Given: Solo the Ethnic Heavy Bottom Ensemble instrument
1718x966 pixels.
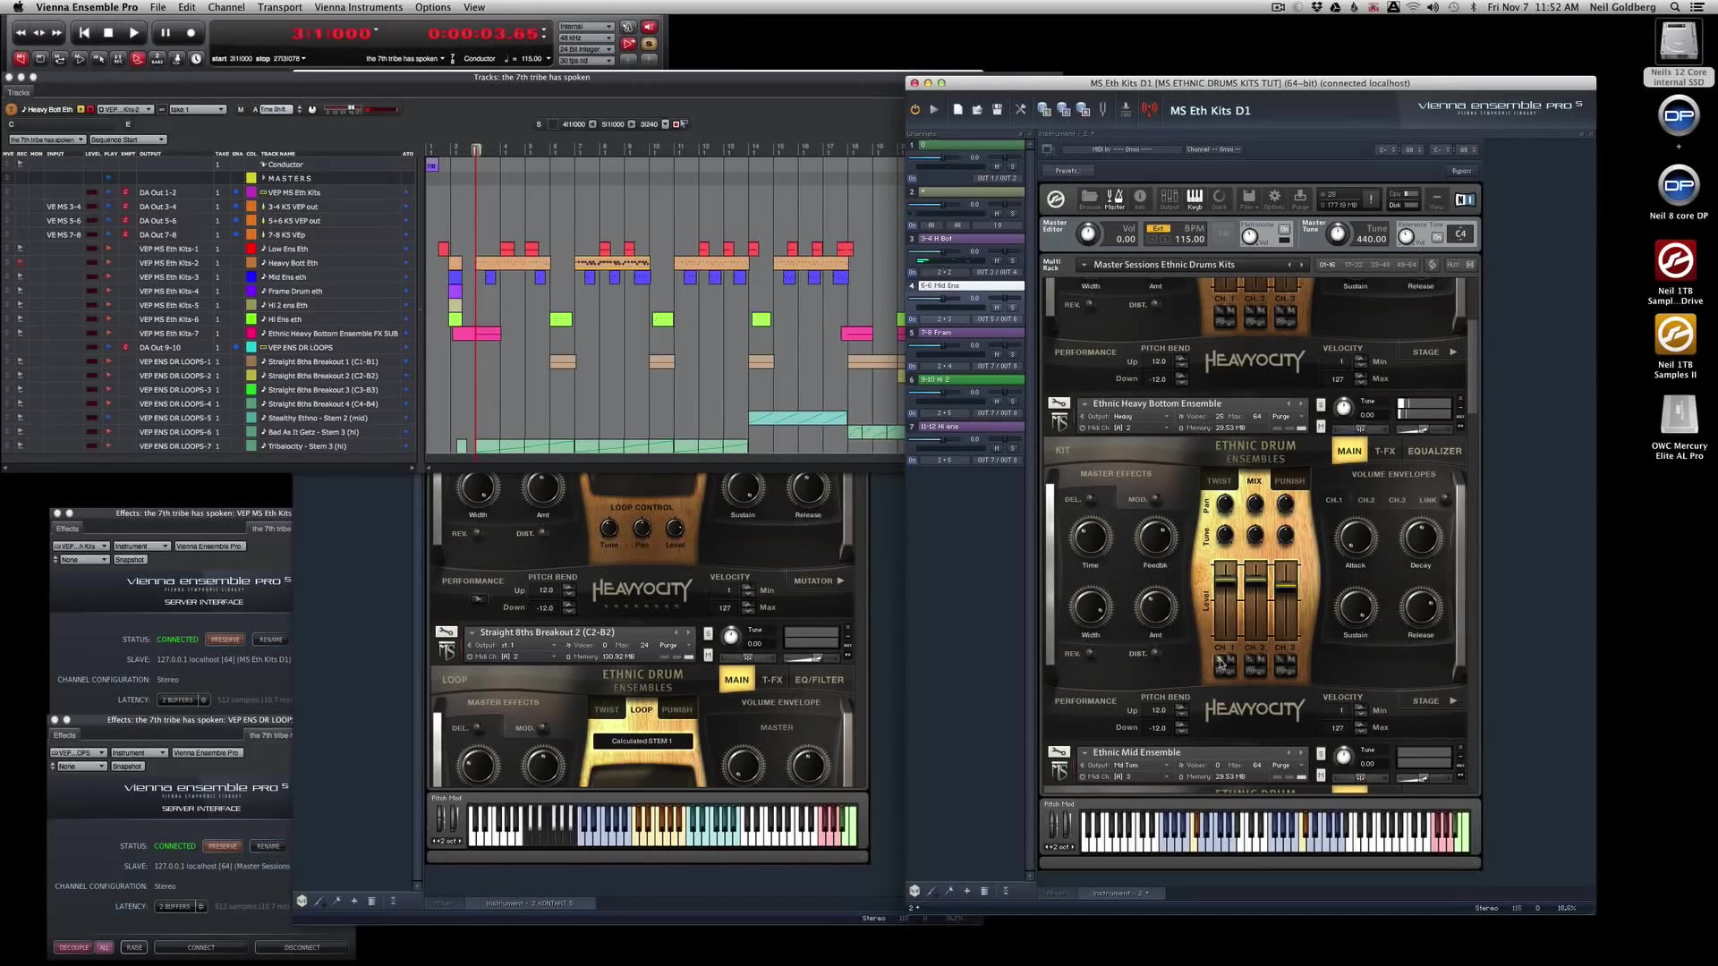Looking at the screenshot, I should click(x=1321, y=405).
